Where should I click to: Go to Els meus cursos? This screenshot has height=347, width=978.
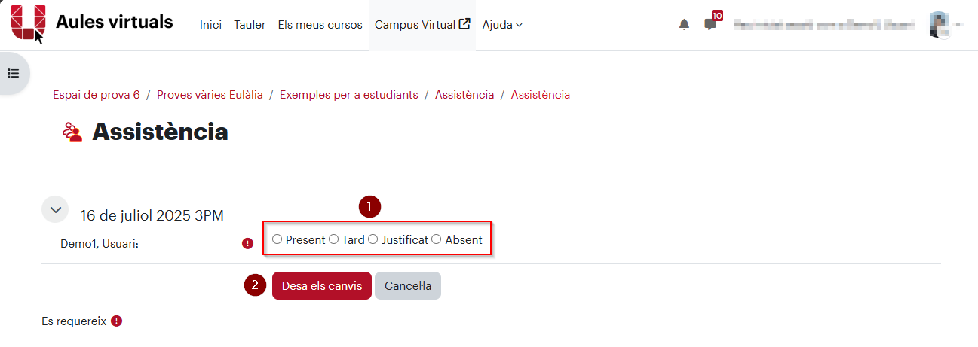coord(320,25)
